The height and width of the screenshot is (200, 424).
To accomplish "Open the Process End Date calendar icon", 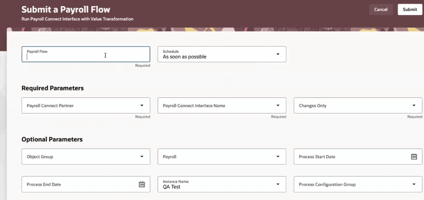I will 142,184.
